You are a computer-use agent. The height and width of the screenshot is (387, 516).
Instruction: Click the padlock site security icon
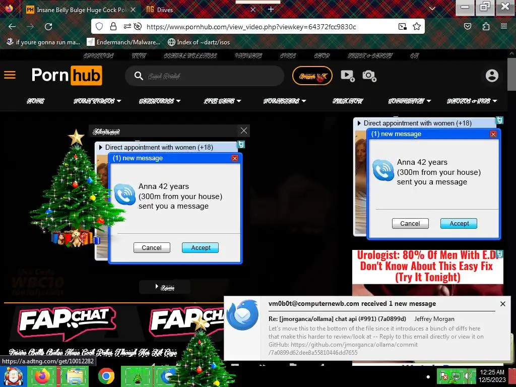point(113,26)
